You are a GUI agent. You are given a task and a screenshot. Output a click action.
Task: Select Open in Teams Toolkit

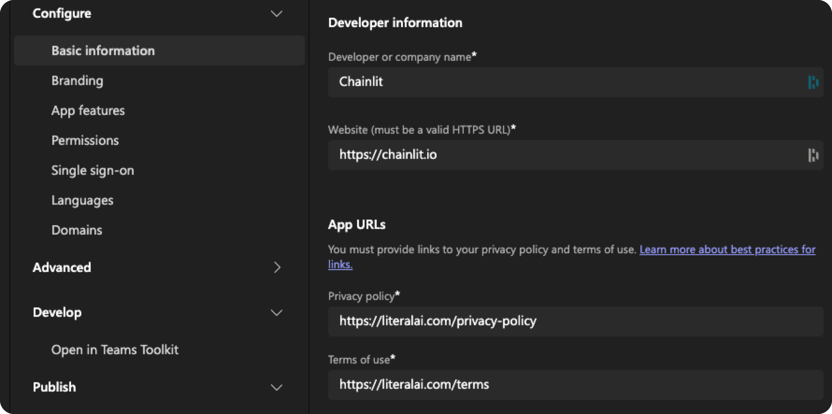[115, 350]
